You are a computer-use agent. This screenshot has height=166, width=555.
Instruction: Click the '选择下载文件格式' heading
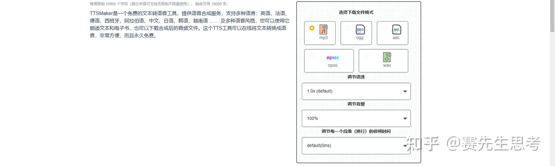(356, 12)
